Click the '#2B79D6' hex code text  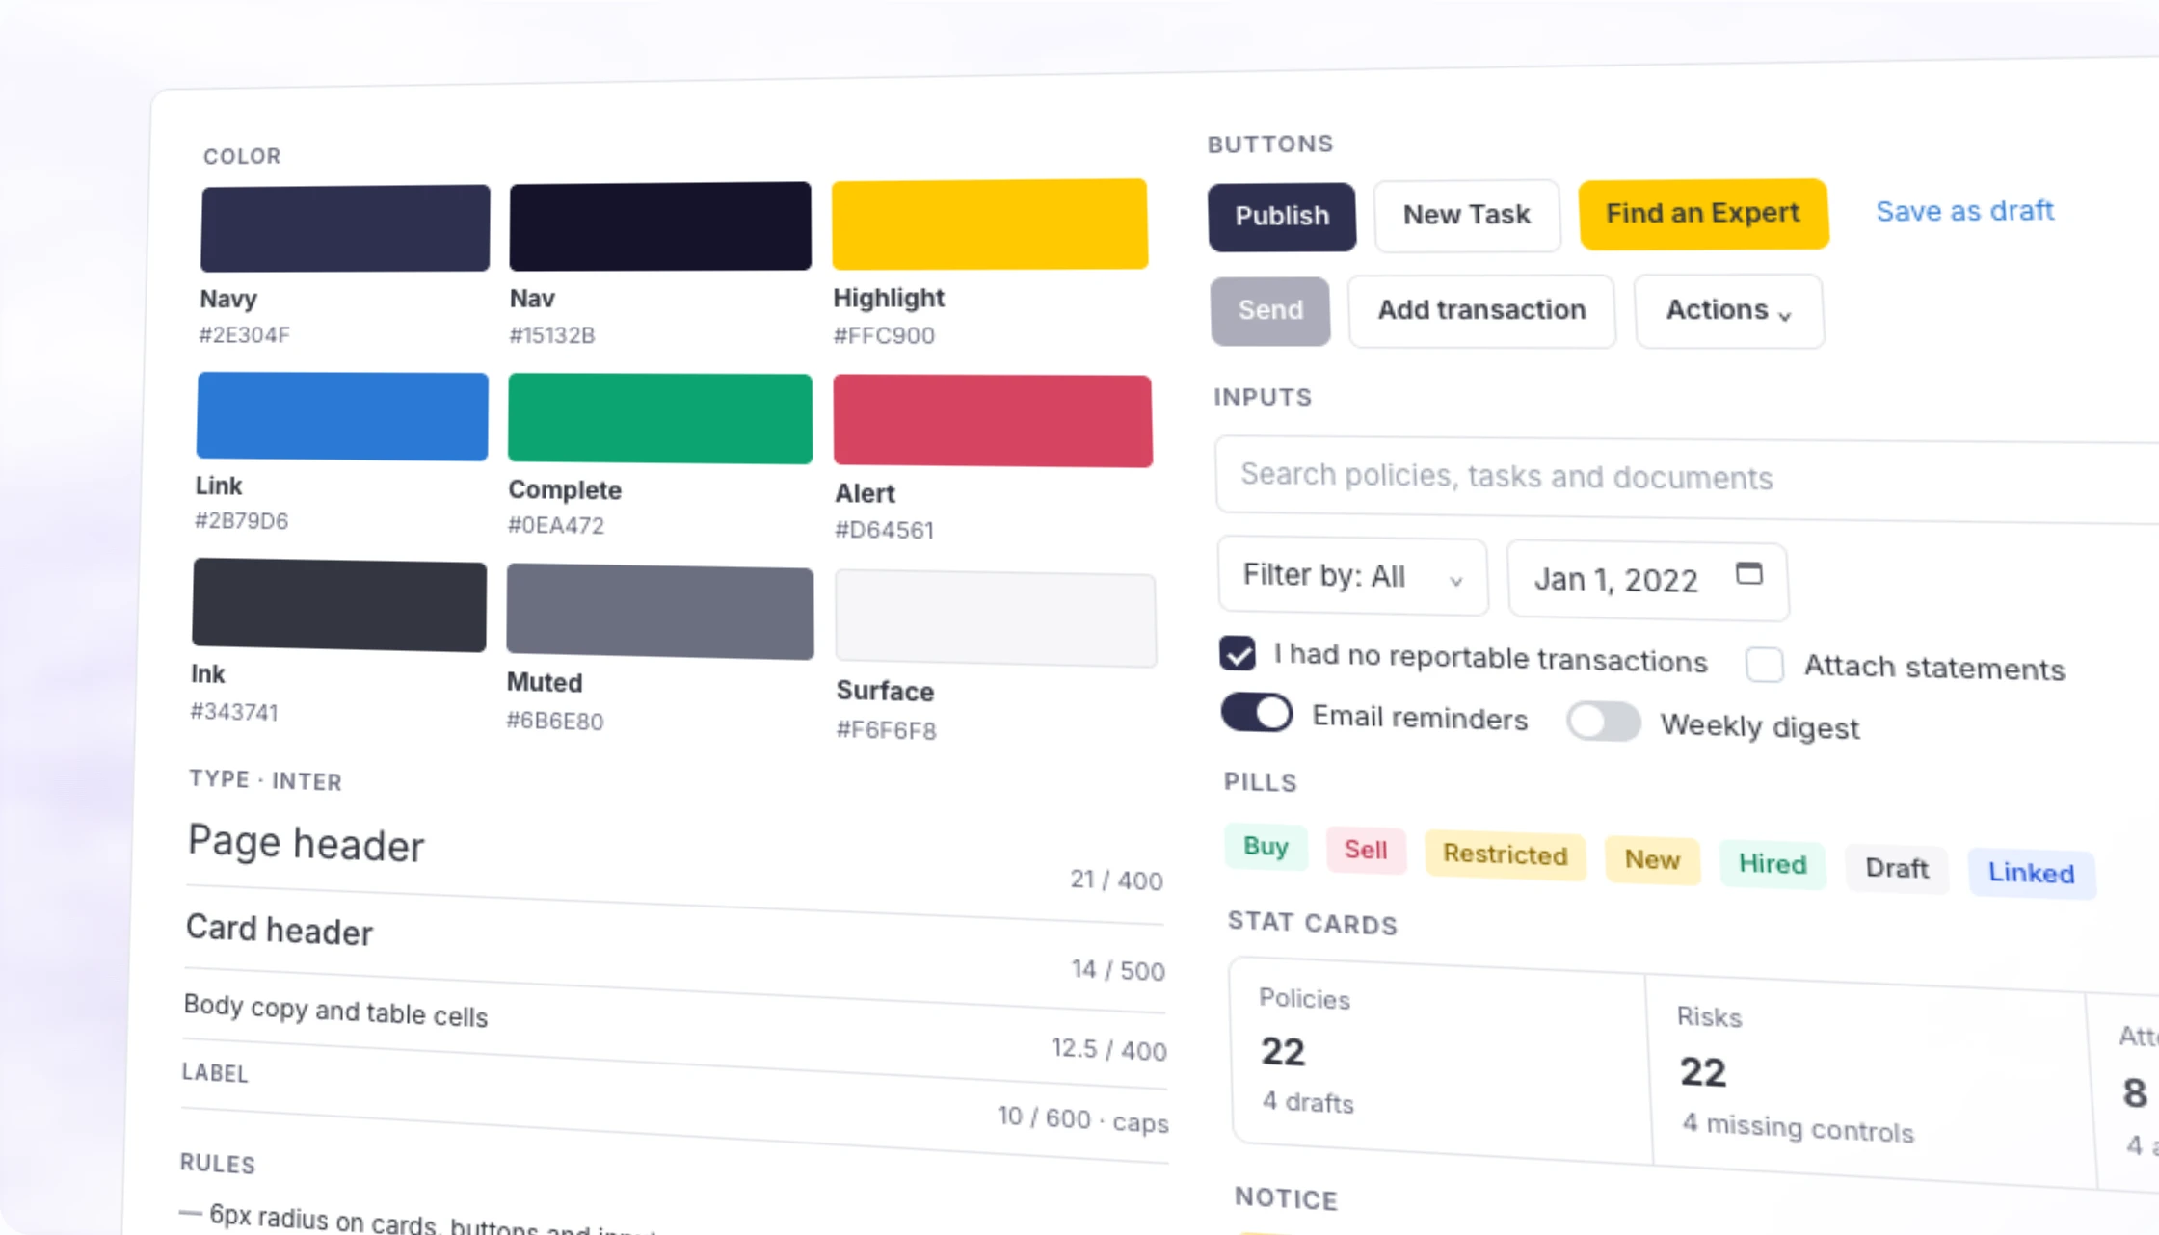coord(241,520)
